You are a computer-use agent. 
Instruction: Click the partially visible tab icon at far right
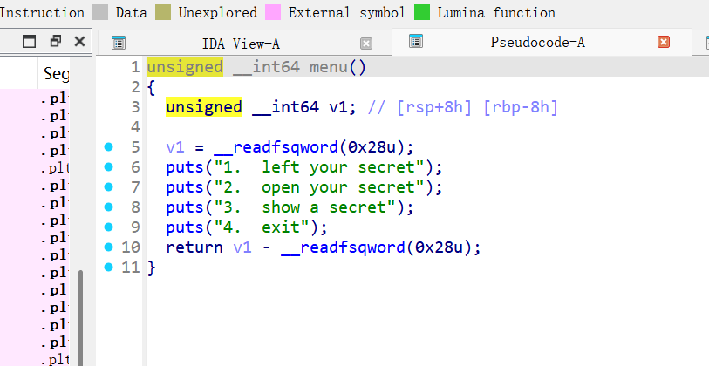pos(703,42)
